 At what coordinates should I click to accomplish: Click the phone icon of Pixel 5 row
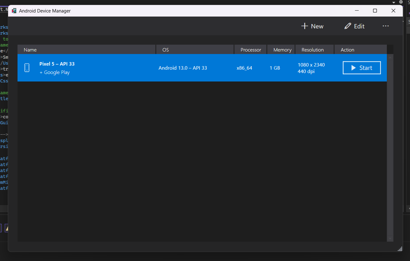pos(27,68)
